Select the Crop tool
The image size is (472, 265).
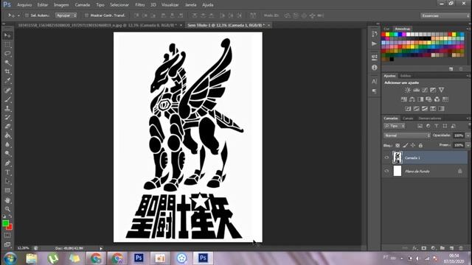[x=7, y=72]
